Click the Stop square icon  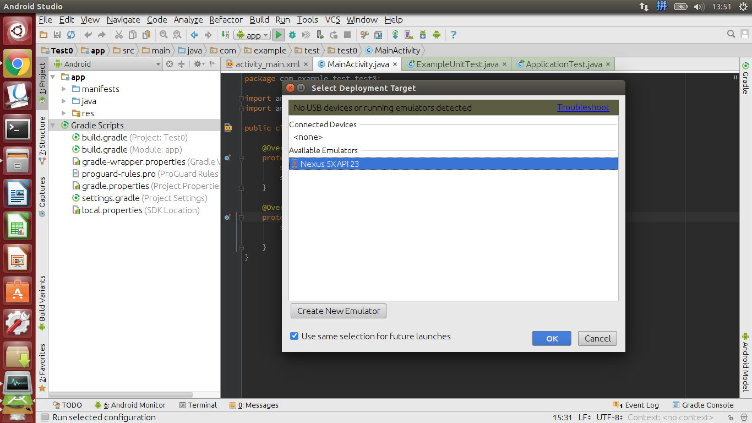point(347,35)
